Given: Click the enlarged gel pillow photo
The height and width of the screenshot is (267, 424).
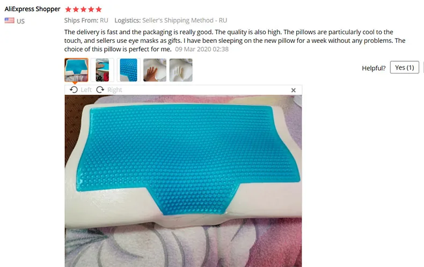Looking at the screenshot, I should point(184,181).
